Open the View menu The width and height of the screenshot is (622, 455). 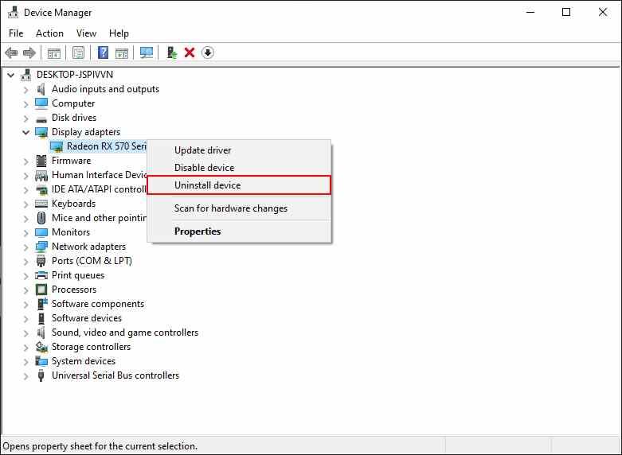click(86, 33)
